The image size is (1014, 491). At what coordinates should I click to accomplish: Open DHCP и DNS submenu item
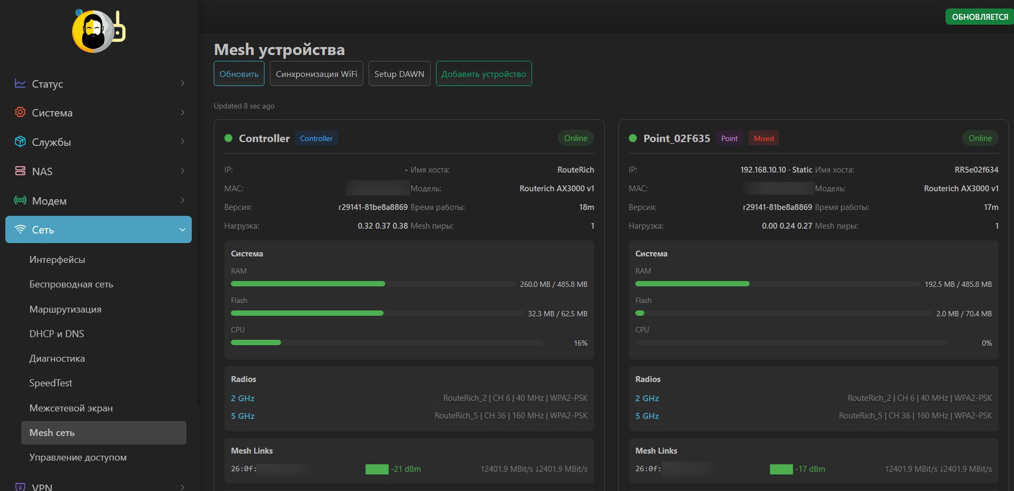click(57, 334)
